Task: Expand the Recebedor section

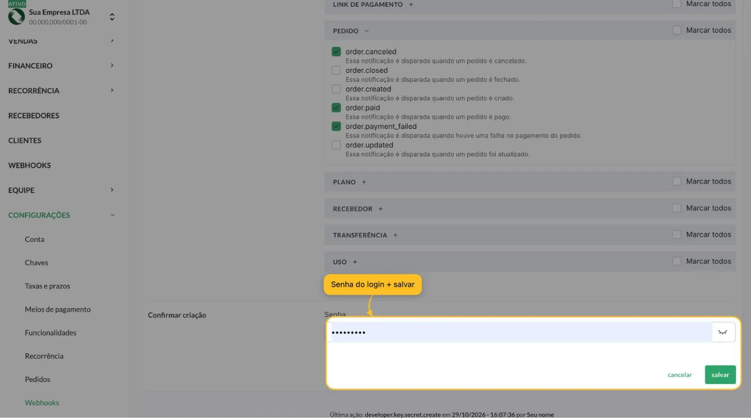Action: 380,208
